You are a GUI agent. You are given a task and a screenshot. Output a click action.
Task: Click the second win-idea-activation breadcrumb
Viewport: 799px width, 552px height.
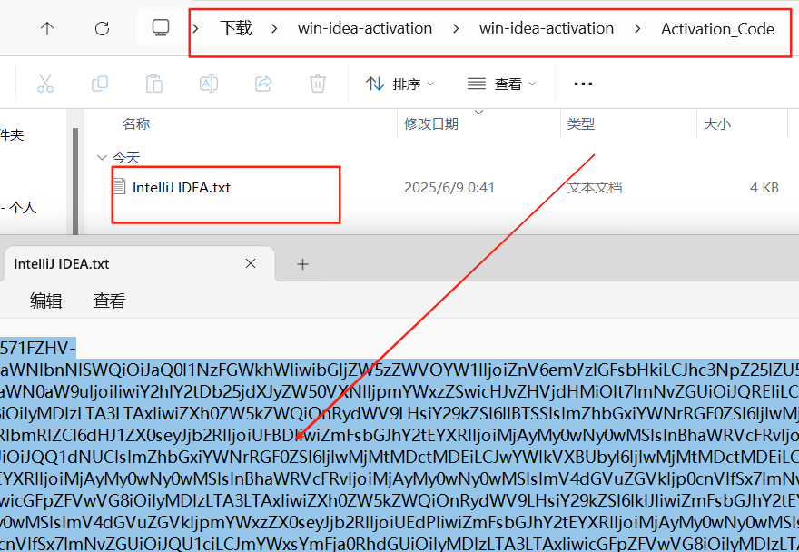pyautogui.click(x=547, y=28)
